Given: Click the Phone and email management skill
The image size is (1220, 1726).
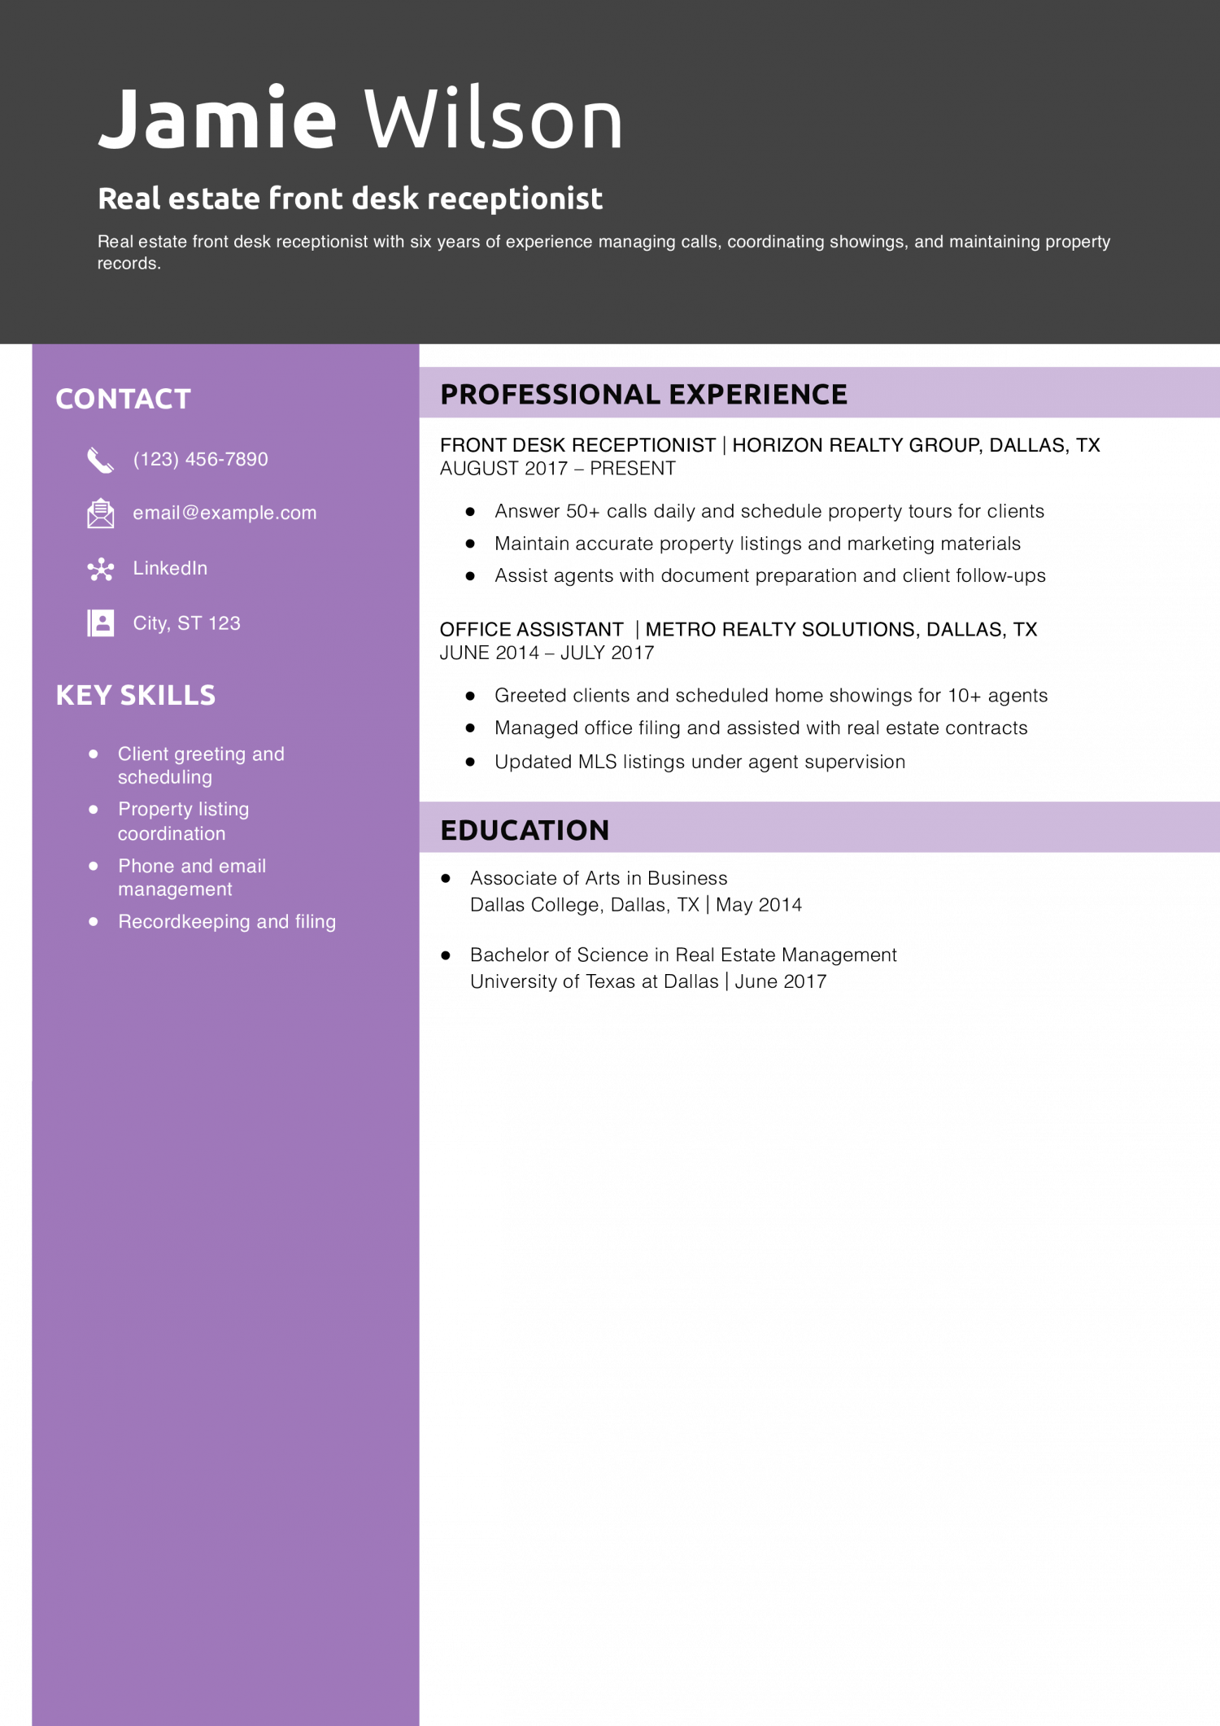Looking at the screenshot, I should [x=191, y=877].
